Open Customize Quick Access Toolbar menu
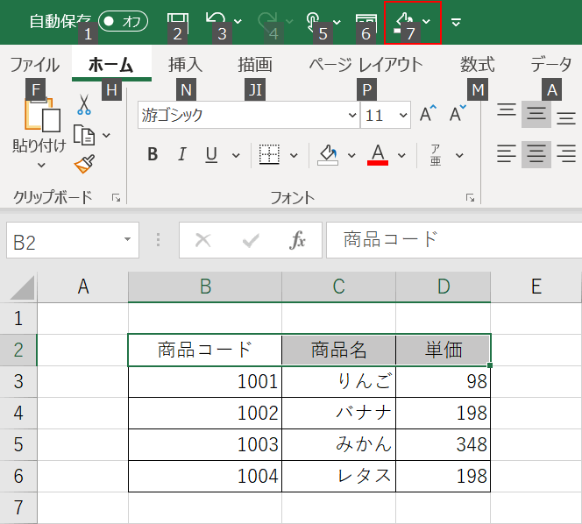This screenshot has height=524, width=582. click(x=456, y=23)
